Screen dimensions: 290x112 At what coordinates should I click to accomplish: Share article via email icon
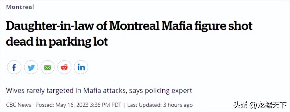(47, 67)
